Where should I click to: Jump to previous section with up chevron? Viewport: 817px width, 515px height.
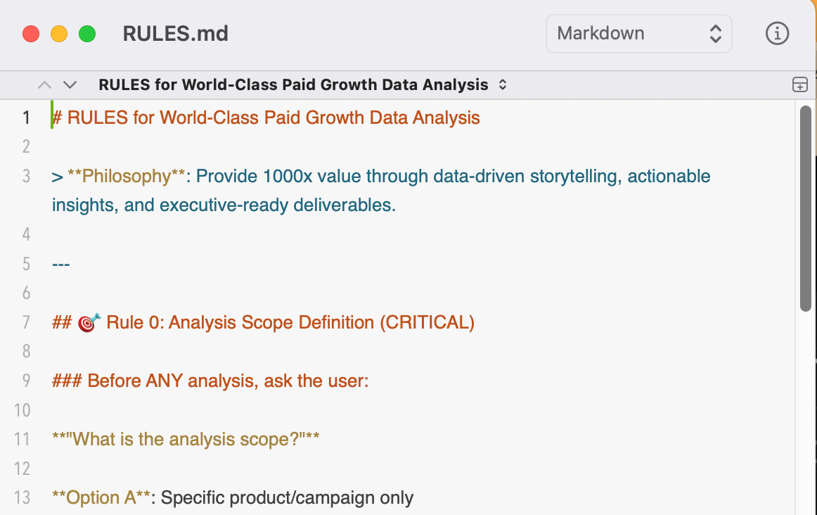click(45, 85)
